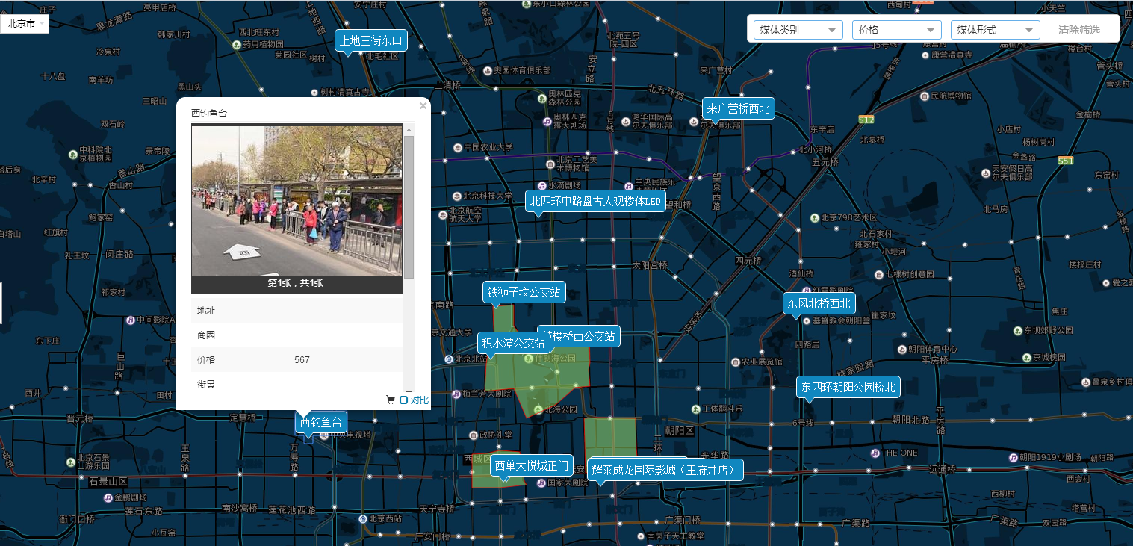
Task: Open the 东风北桥西北 marker
Action: click(819, 303)
